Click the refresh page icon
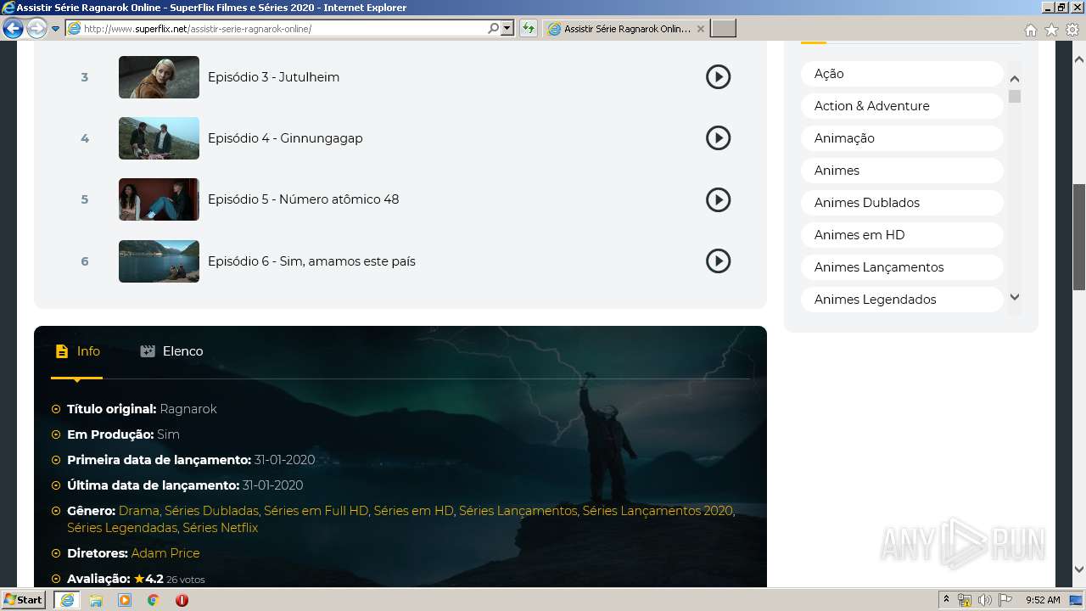The image size is (1086, 611). click(529, 29)
